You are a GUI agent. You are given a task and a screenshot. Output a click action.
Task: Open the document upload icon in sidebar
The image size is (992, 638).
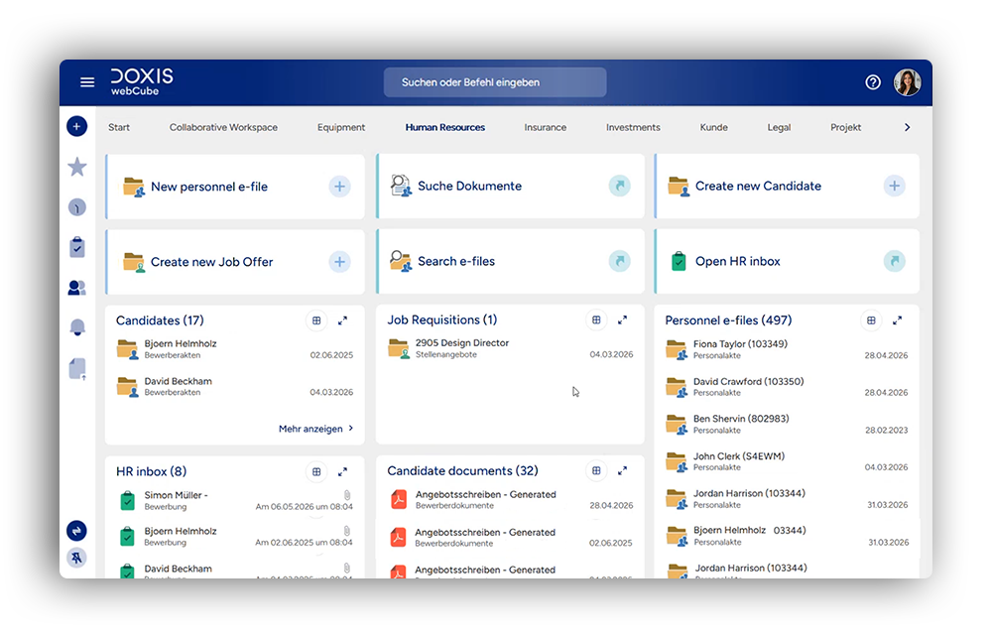77,368
